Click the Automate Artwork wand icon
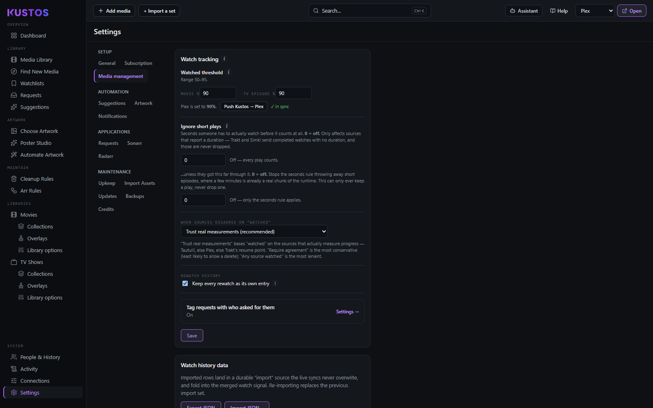 pos(14,155)
